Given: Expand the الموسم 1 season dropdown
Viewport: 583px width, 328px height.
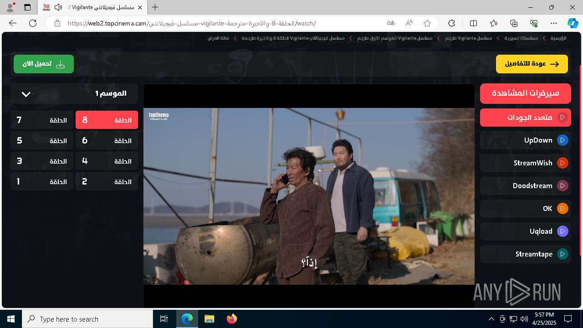Looking at the screenshot, I should (x=74, y=94).
